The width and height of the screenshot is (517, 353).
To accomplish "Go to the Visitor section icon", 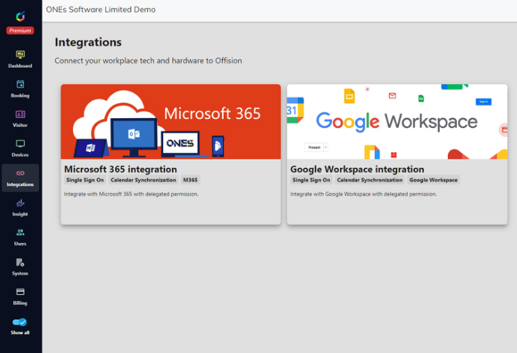I will pos(20,114).
